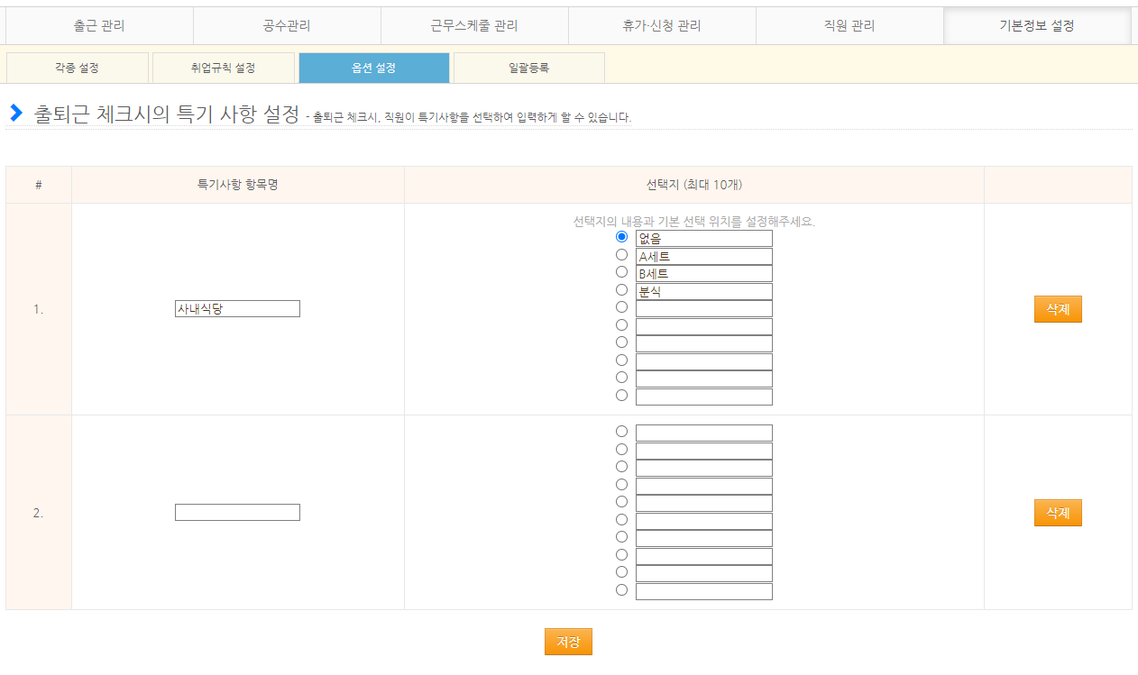Open 근무스케줄 관리 tab
The width and height of the screenshot is (1138, 675).
coord(474,26)
